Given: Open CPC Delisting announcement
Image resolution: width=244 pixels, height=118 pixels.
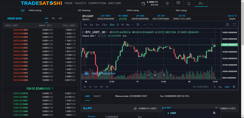Looking at the screenshot, I should click(84, 11).
